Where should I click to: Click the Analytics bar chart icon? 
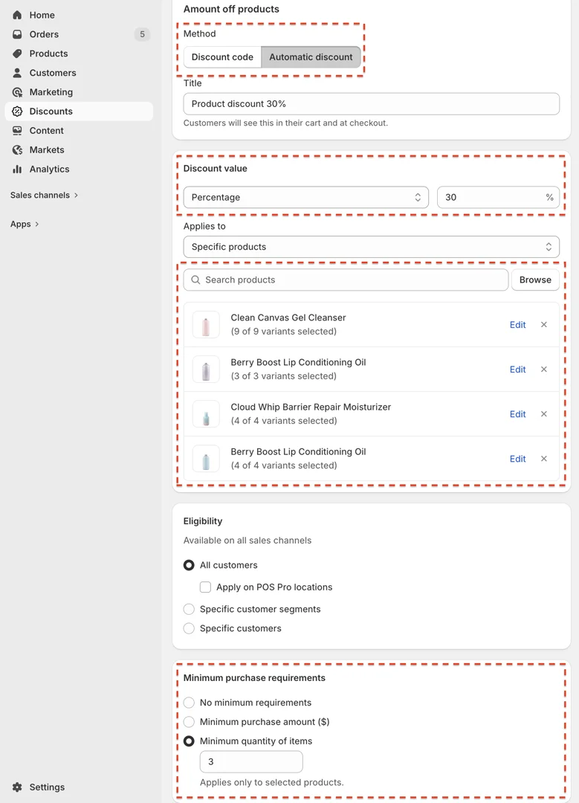(17, 169)
